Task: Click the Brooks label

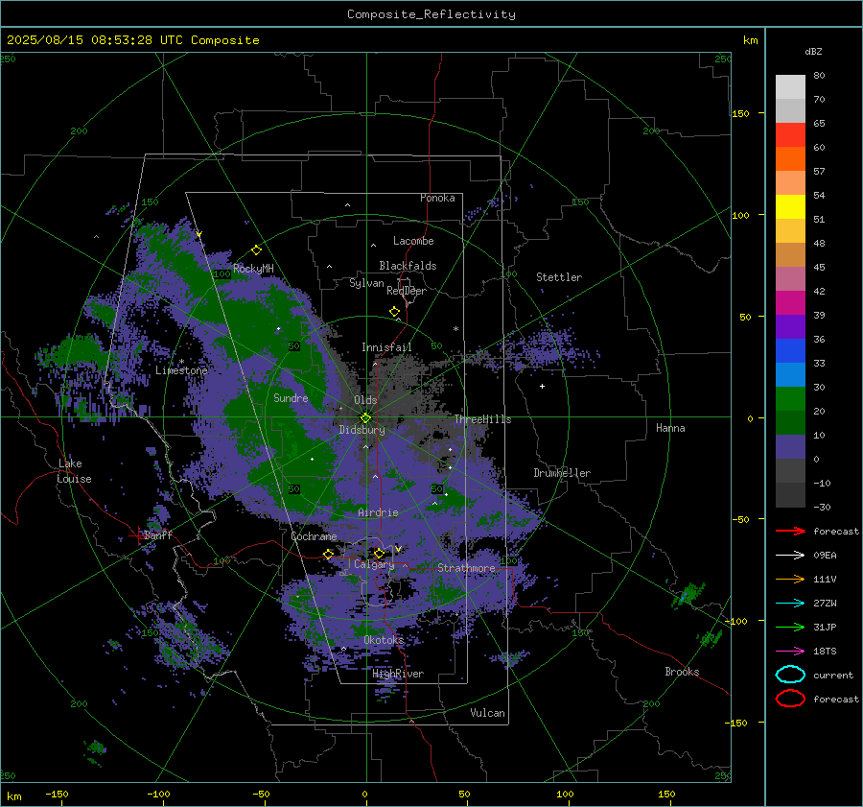Action: [682, 672]
